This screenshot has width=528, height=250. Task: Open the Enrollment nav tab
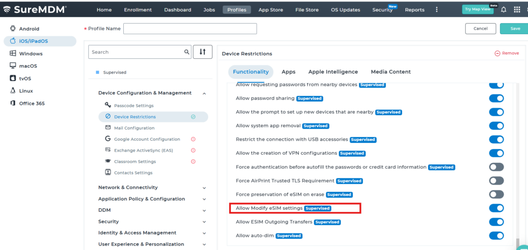click(138, 10)
